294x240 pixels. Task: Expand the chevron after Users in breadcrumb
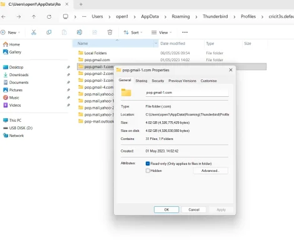click(x=109, y=17)
